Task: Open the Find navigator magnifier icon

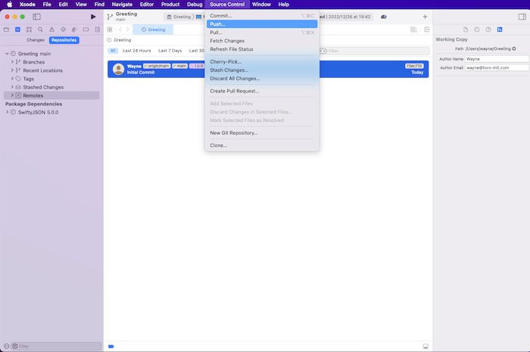Action: (40, 30)
